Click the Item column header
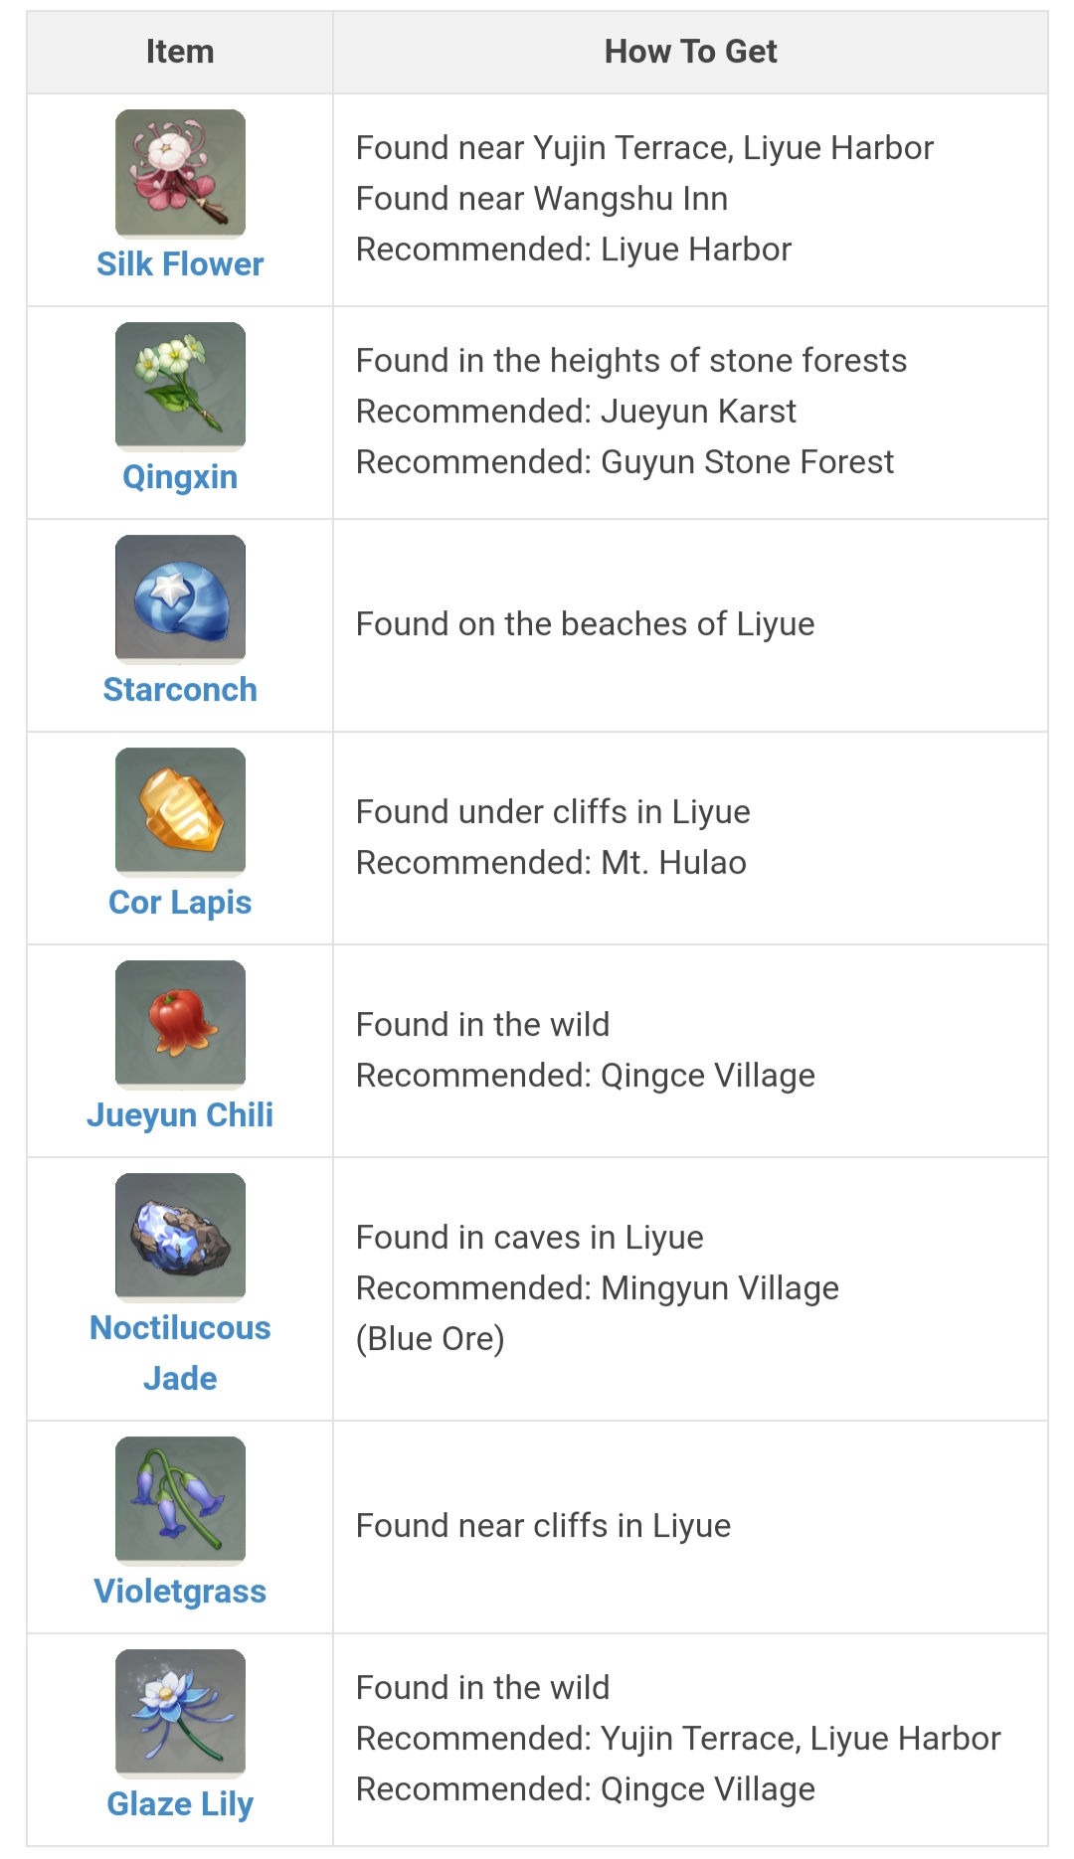The width and height of the screenshot is (1074, 1859). click(180, 52)
